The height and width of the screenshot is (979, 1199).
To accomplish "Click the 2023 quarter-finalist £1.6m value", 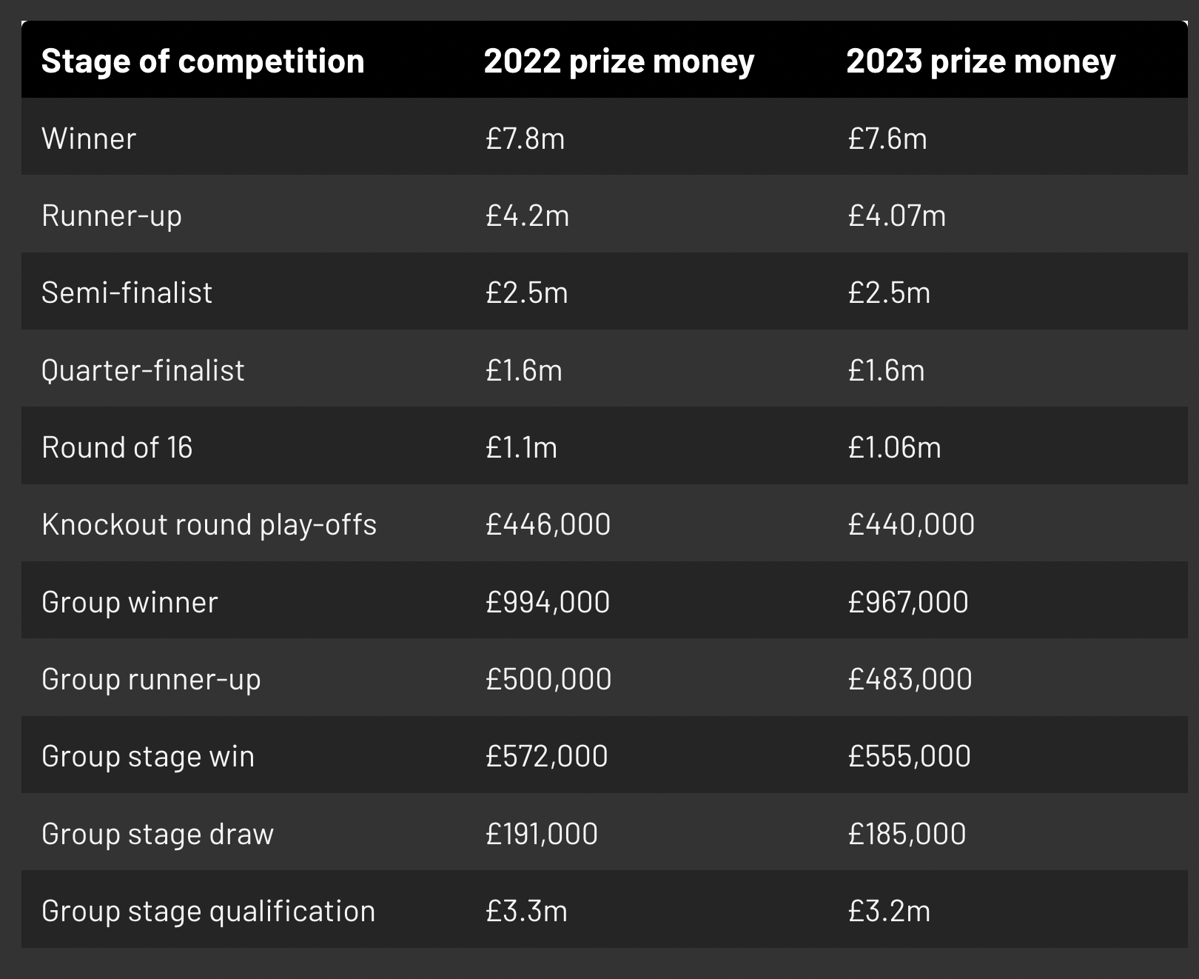I will (x=887, y=370).
